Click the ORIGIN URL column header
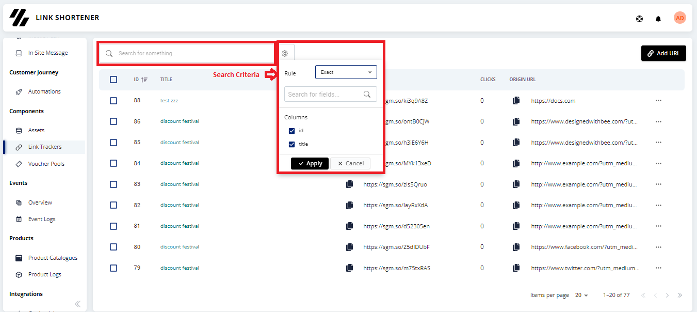697x312 pixels. [x=522, y=80]
